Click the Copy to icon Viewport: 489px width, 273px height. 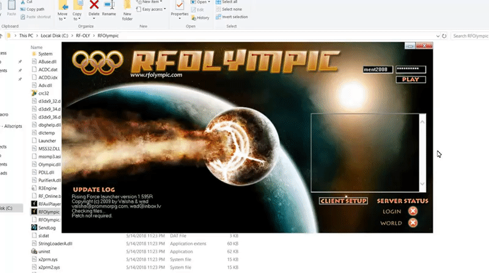[x=77, y=6]
